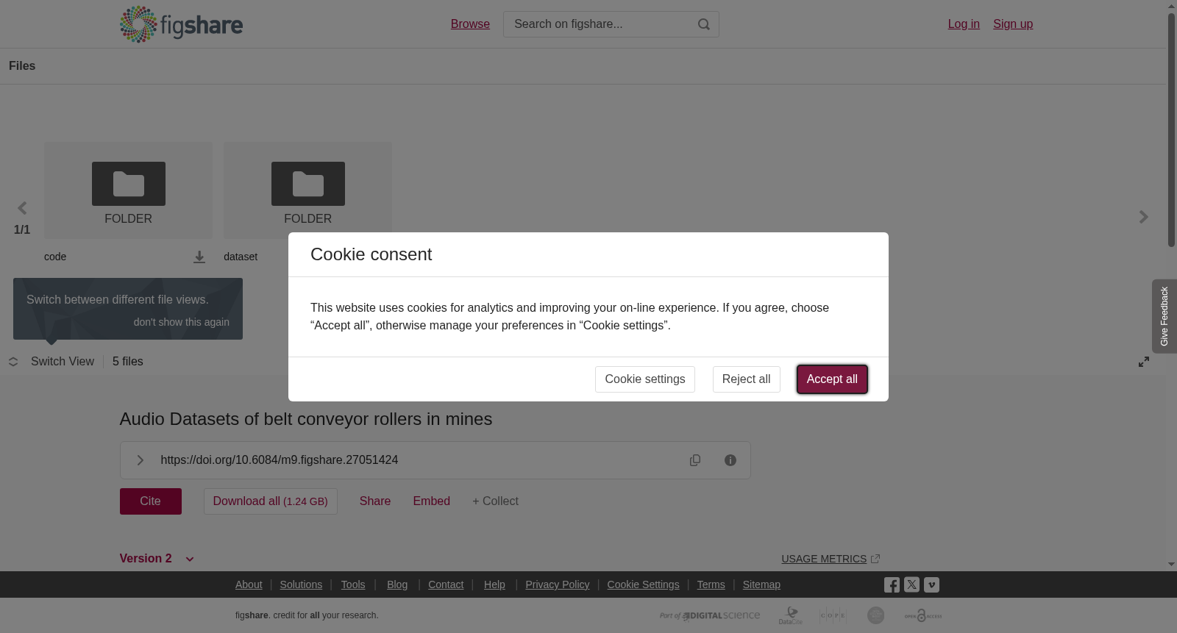Screen dimensions: 1177x633
Task: Download the code folder
Action: [x=199, y=257]
